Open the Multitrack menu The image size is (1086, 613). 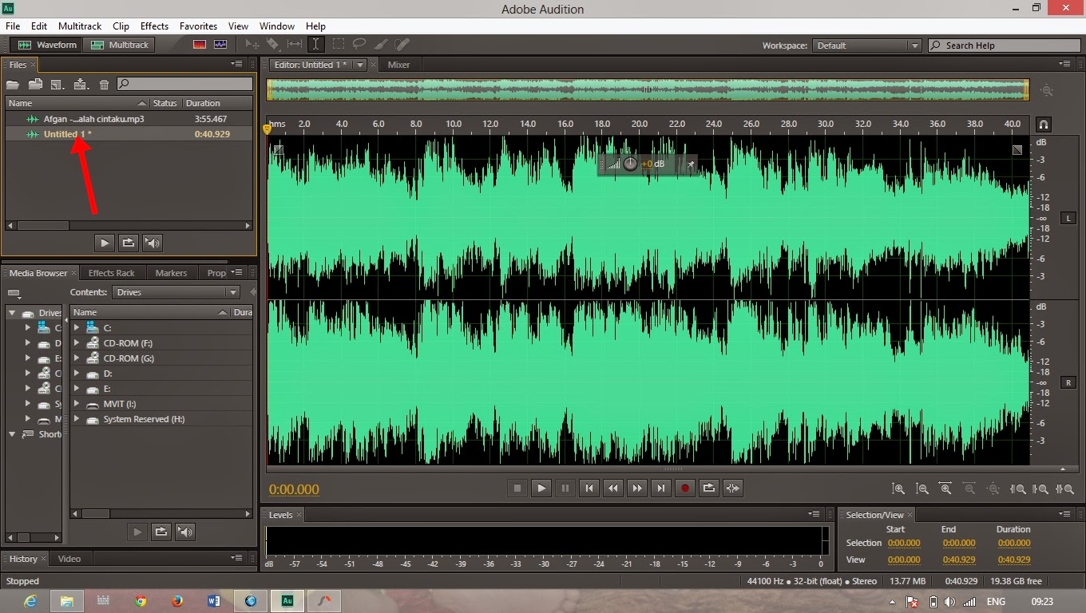[x=80, y=26]
